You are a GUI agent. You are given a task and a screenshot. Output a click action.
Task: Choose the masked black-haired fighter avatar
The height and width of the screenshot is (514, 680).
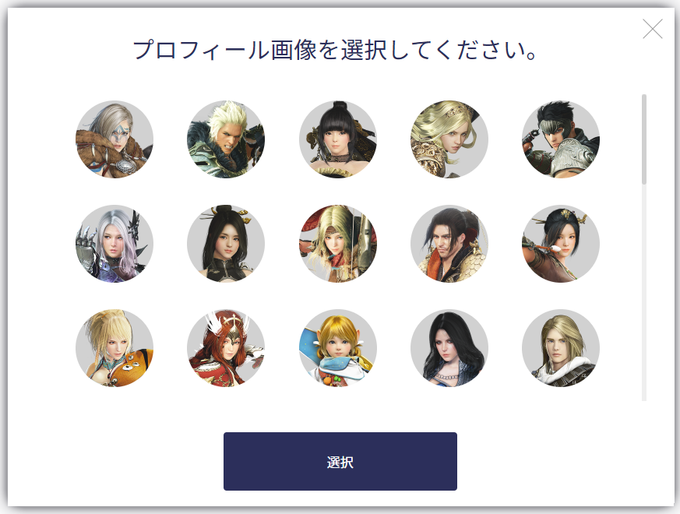coord(561,139)
